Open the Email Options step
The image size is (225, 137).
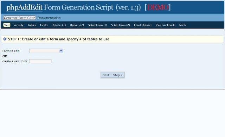143,25
